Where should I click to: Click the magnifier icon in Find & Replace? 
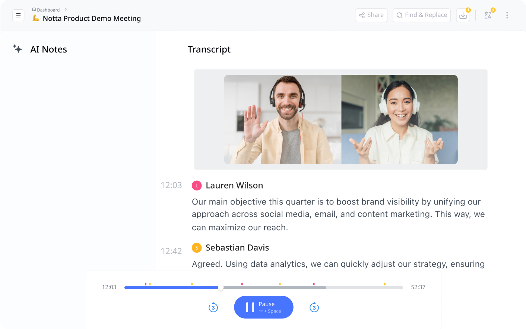[399, 15]
